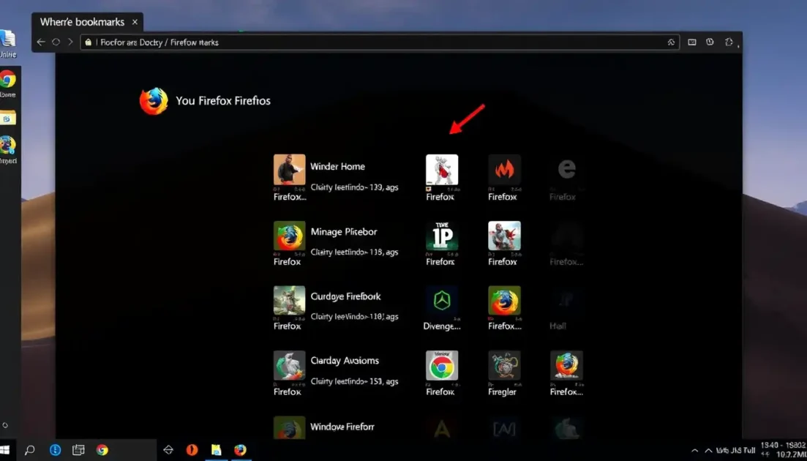807x461 pixels.
Task: Open the taskbar search magnifier
Action: tap(29, 450)
